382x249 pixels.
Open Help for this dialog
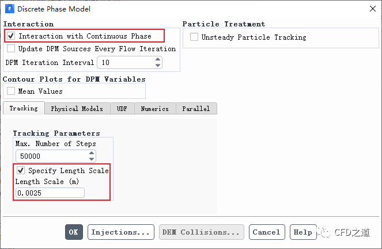(x=303, y=232)
